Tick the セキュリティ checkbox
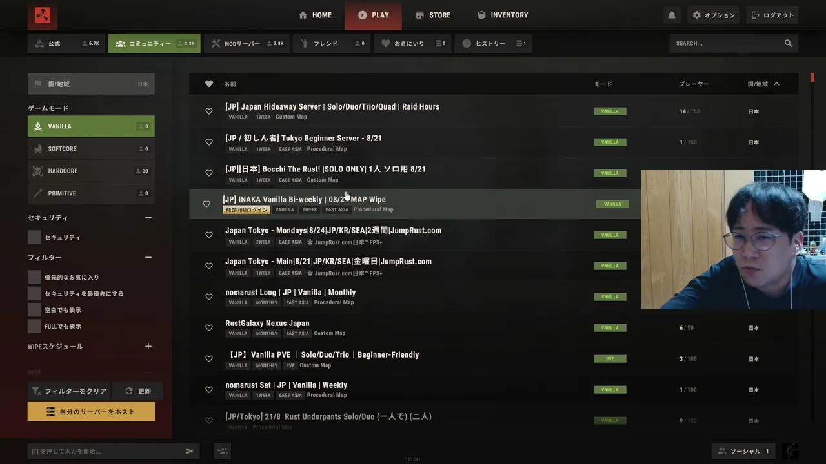 pyautogui.click(x=34, y=237)
